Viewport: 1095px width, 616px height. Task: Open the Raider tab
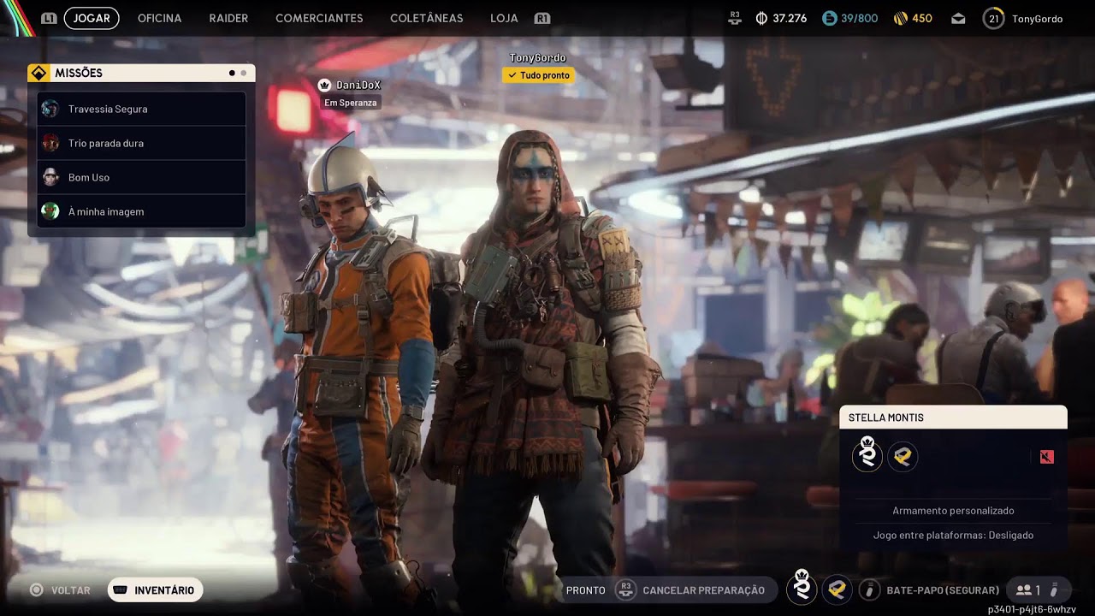(x=228, y=18)
